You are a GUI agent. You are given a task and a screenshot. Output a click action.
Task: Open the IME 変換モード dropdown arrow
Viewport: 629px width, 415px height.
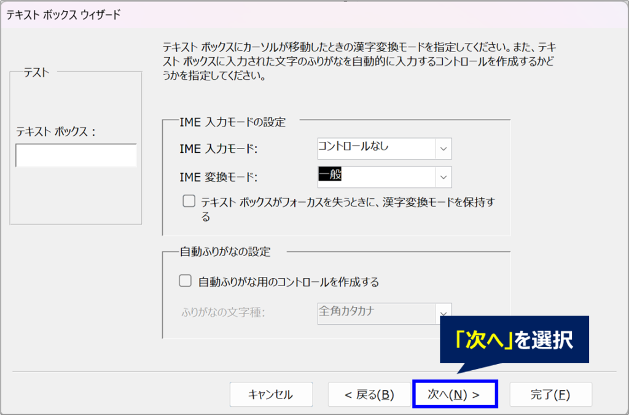[443, 177]
